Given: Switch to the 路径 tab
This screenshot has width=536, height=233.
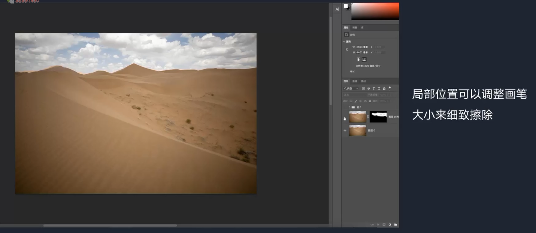Looking at the screenshot, I should click(363, 81).
